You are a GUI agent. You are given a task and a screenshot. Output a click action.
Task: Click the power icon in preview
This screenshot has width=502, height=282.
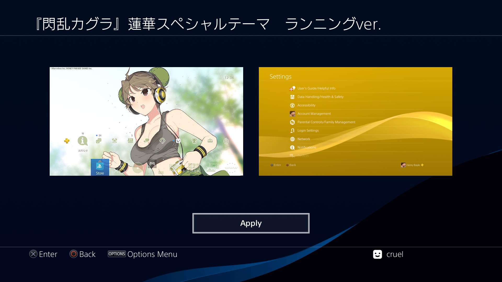(226, 141)
